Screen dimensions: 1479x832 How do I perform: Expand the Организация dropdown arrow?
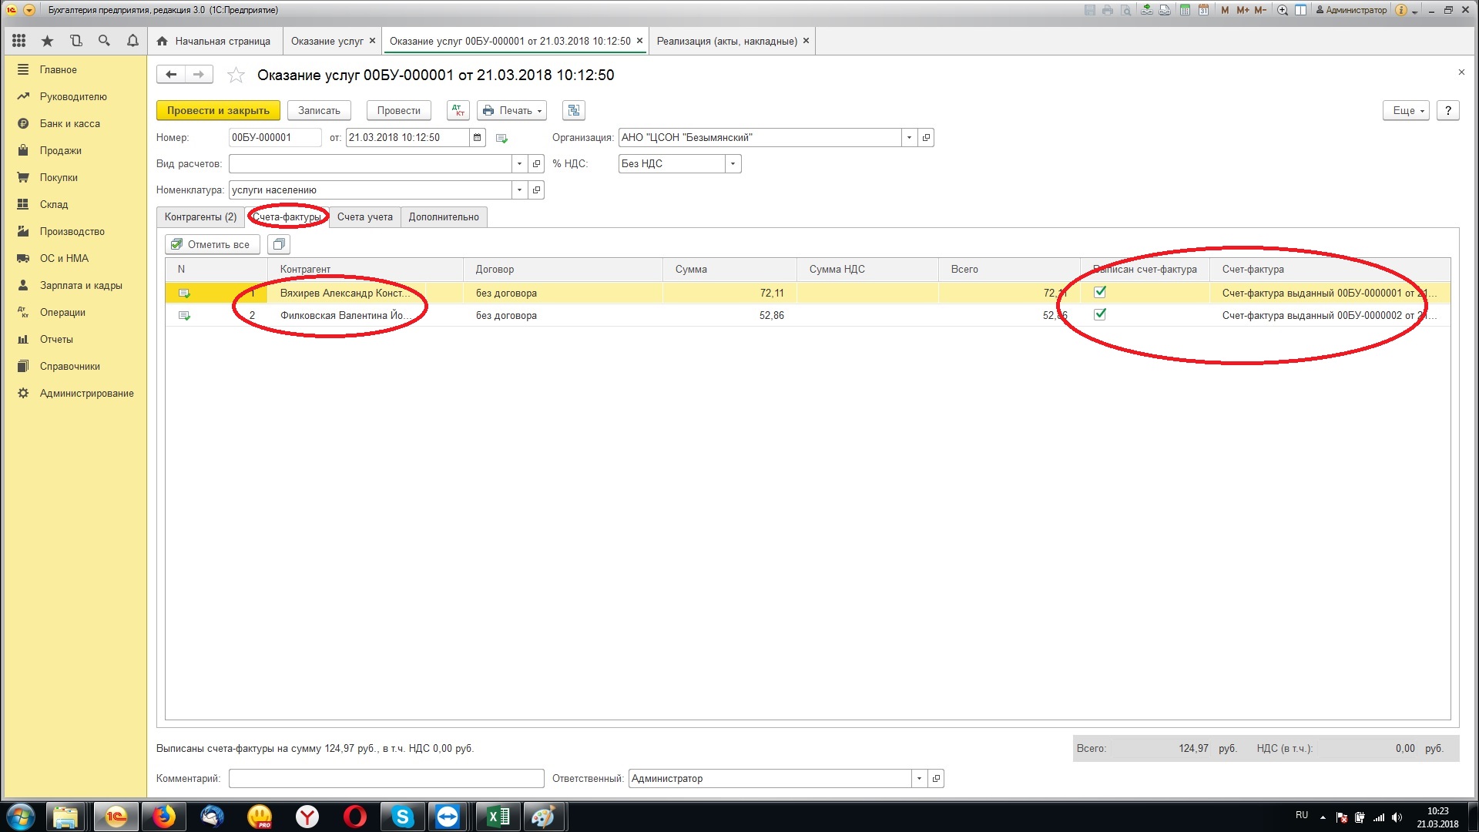[909, 138]
